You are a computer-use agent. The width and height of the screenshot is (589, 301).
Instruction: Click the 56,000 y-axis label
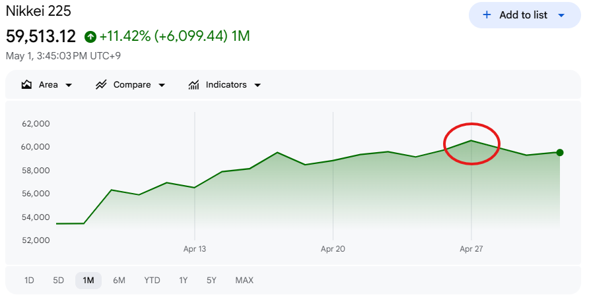tap(36, 194)
